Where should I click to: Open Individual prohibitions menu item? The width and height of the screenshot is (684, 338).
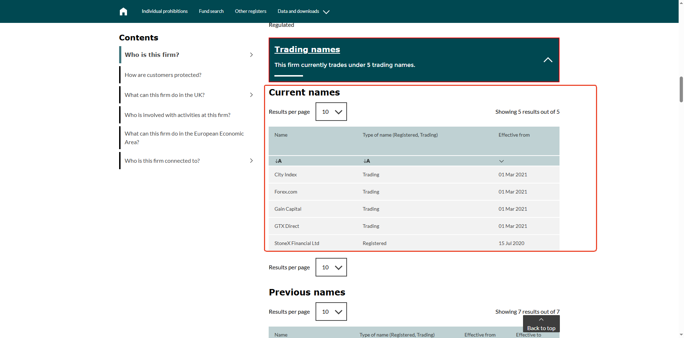tap(165, 11)
